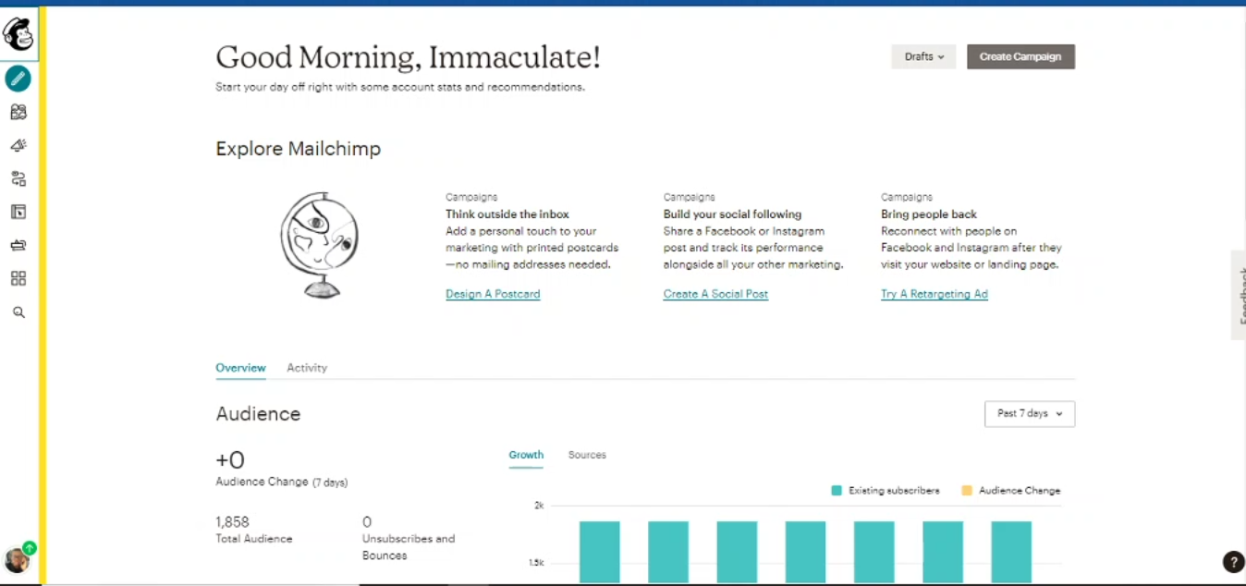
Task: Open the Audience icon in sidebar
Action: click(18, 112)
